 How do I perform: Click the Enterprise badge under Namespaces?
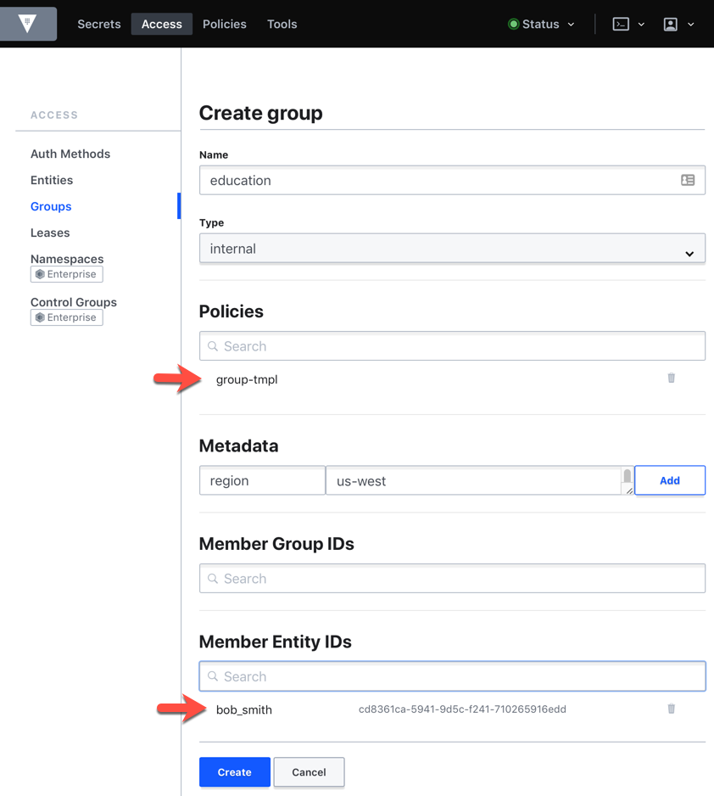point(66,274)
